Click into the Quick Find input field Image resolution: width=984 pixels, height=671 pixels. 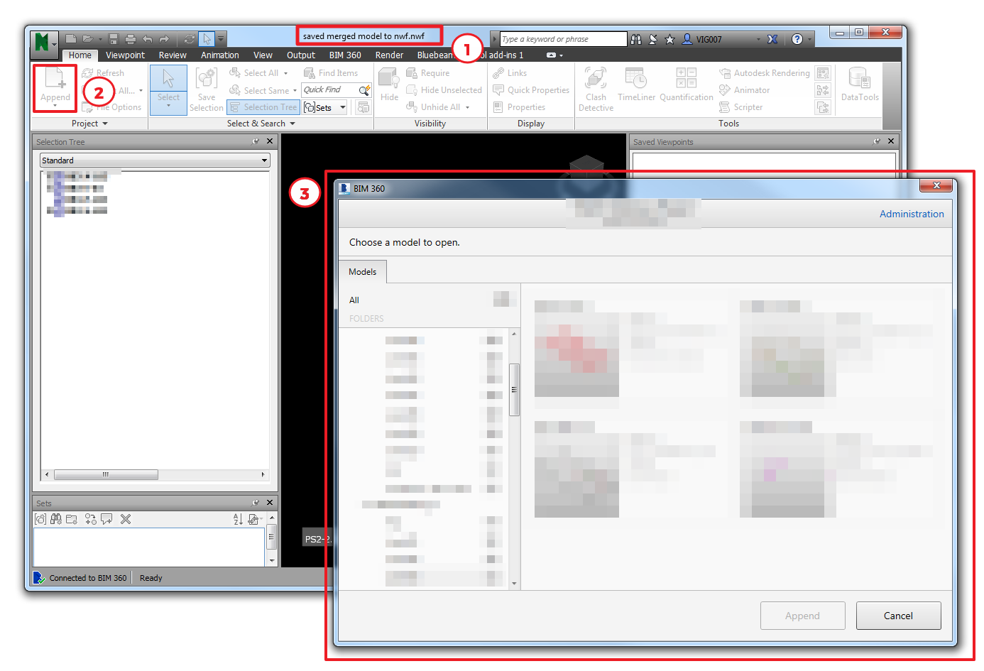coord(330,89)
